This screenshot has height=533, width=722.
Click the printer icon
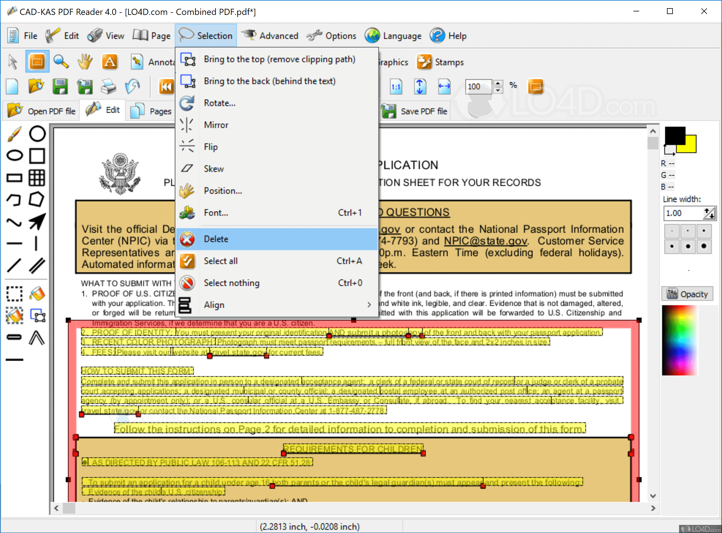[109, 87]
